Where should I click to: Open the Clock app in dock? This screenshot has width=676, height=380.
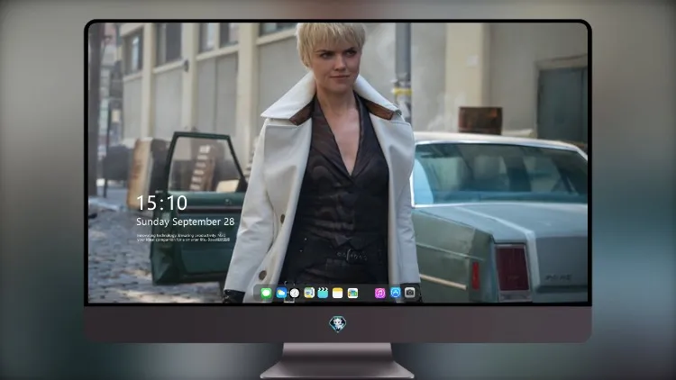click(295, 294)
